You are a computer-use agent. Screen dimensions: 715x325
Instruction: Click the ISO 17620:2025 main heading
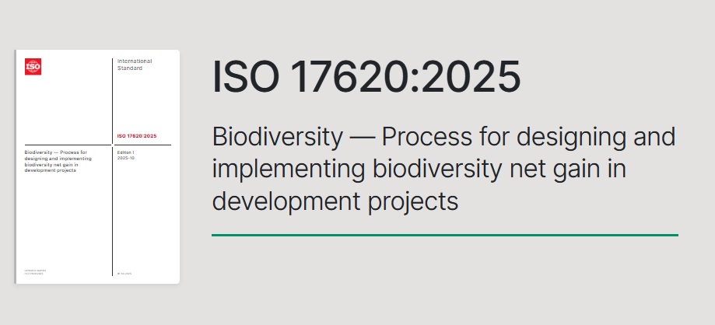[x=366, y=78]
